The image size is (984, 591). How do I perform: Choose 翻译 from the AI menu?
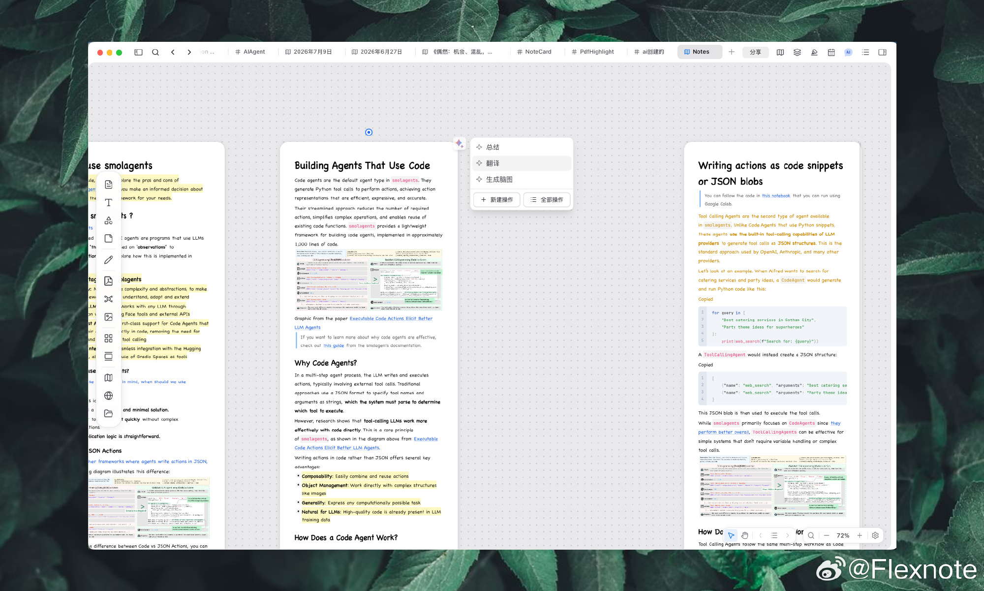click(522, 163)
